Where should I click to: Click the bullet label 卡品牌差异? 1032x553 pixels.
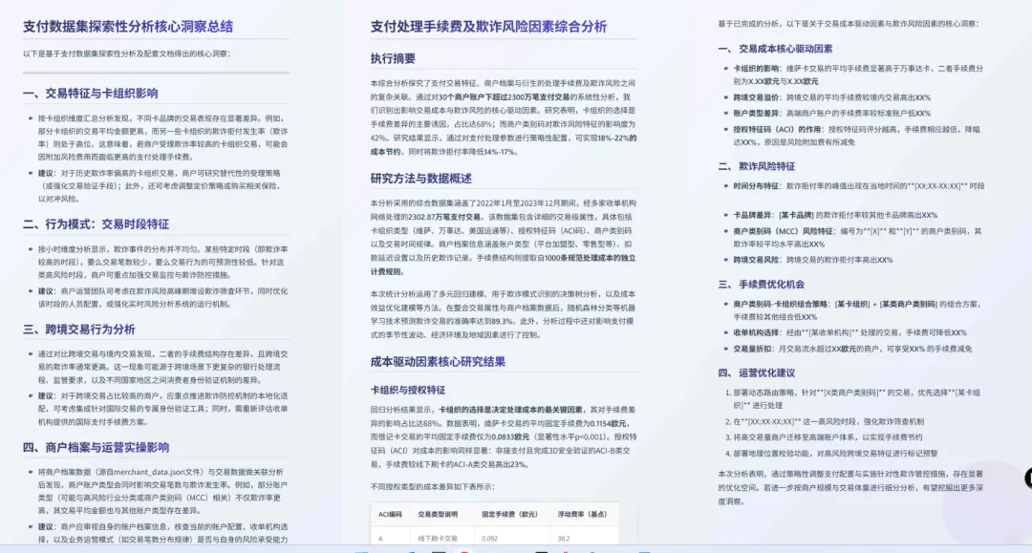point(753,215)
